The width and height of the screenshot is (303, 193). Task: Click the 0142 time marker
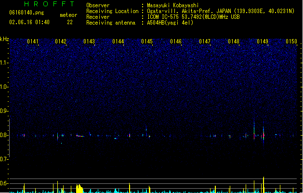point(61,41)
